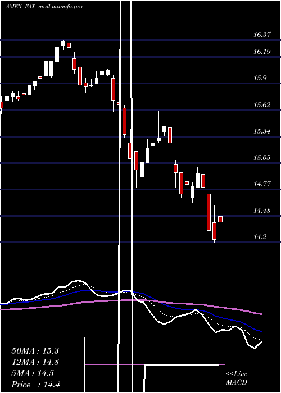The width and height of the screenshot is (281, 393).
Task: Click the AMEX FAX mail.munafa.pro title
Action: click(44, 7)
